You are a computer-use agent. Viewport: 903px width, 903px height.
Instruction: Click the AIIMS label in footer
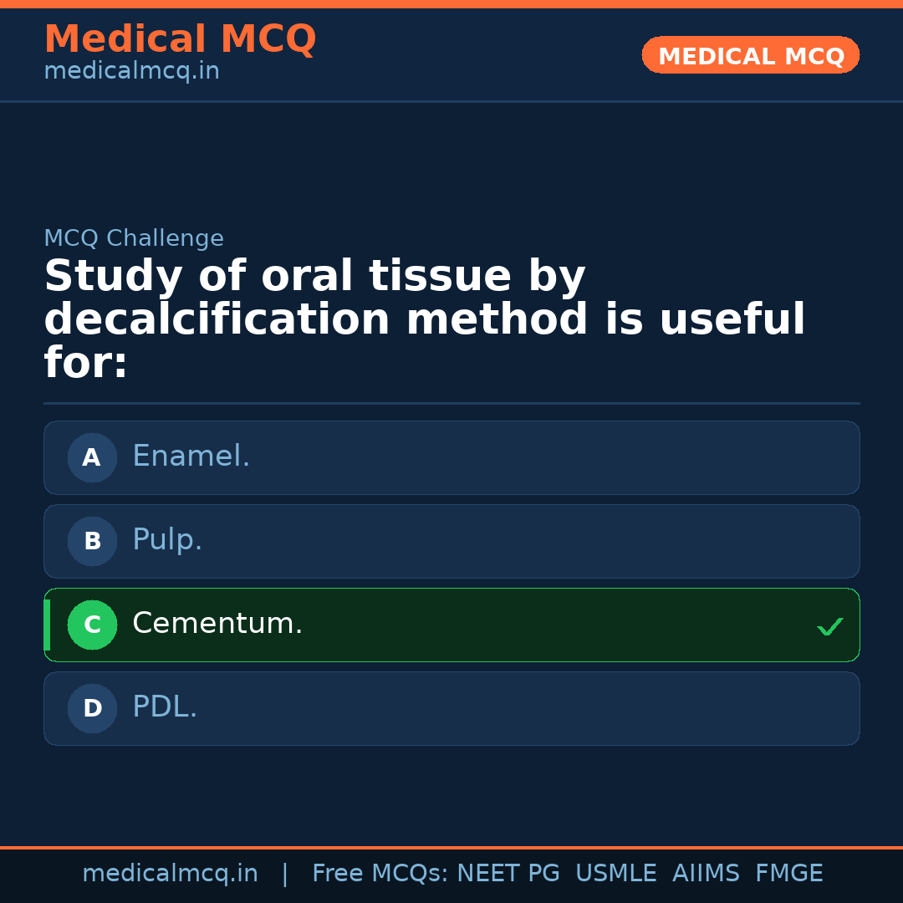707,873
